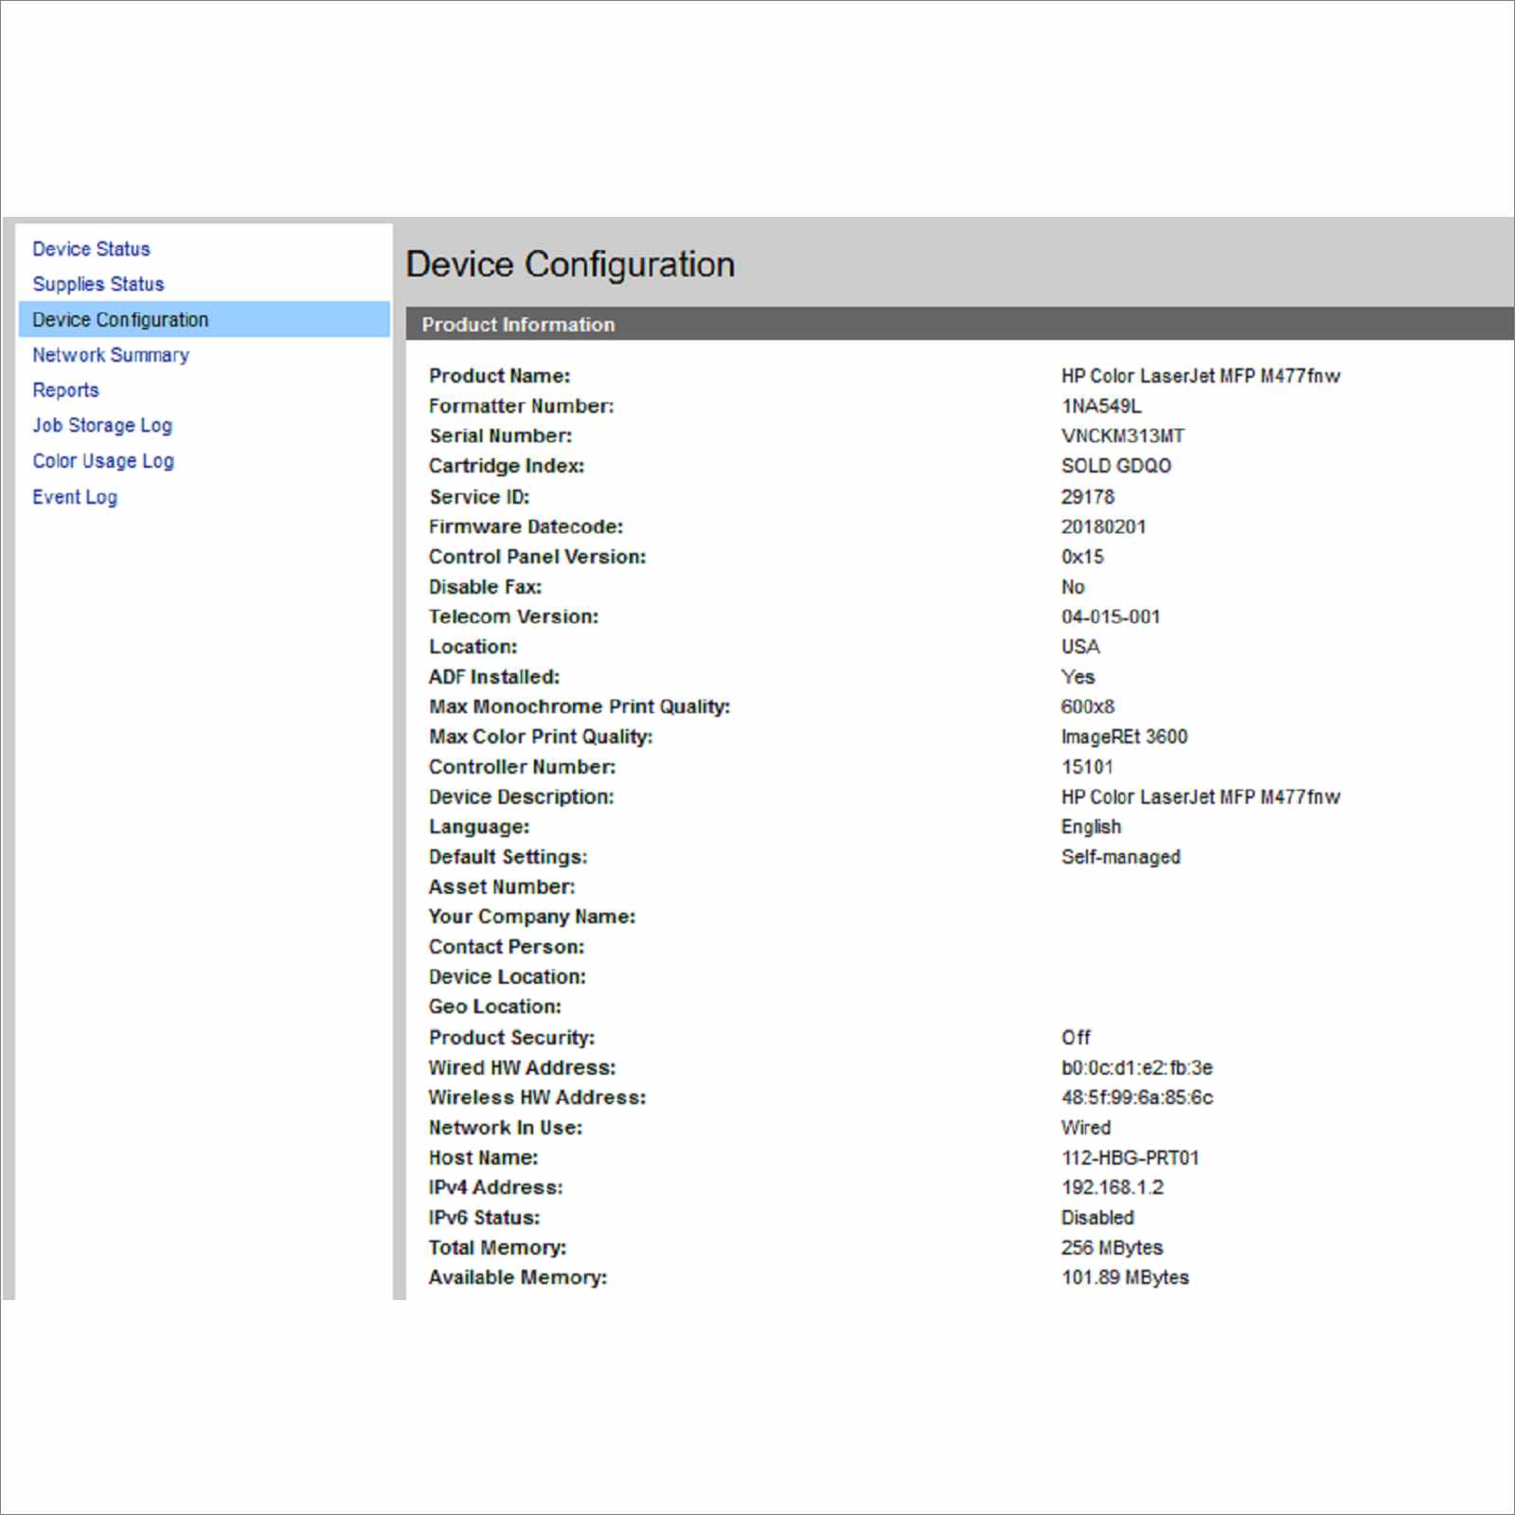Click the Telecom Version label
Viewport: 1515px width, 1515px height.
tap(514, 616)
